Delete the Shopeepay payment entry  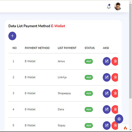click(115, 93)
